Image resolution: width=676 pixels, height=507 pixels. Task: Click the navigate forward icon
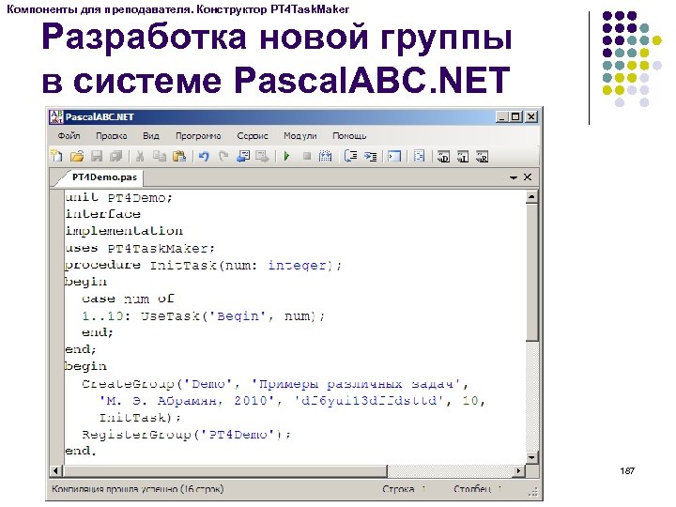click(x=262, y=156)
